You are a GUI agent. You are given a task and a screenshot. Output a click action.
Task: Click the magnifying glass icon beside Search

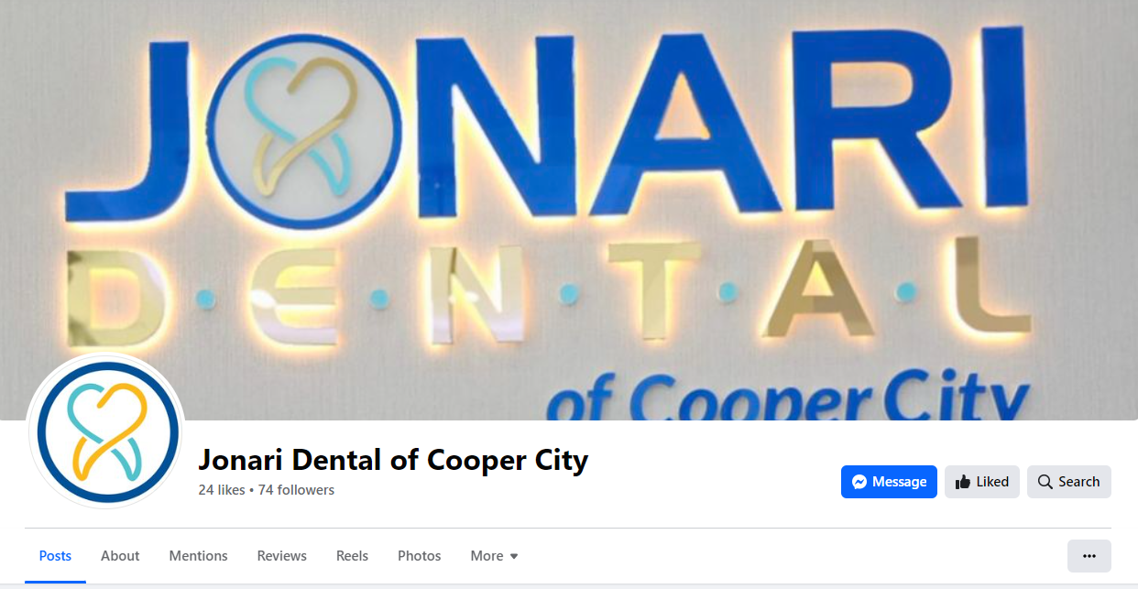click(x=1045, y=482)
